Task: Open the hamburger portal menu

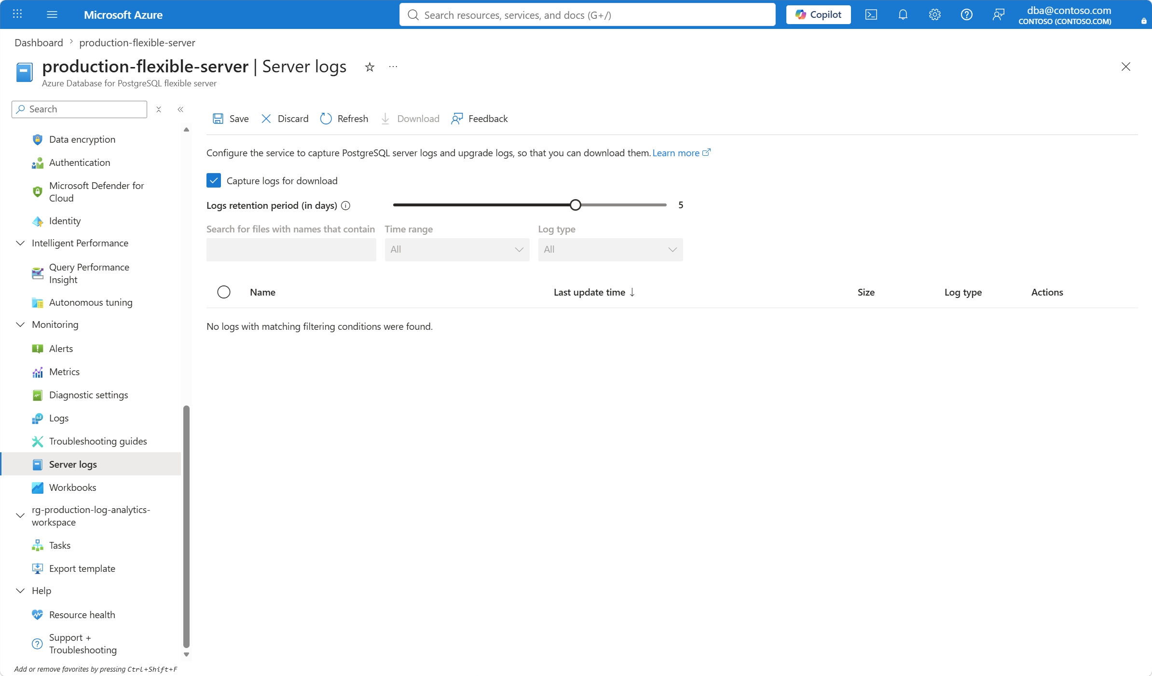Action: coord(52,14)
